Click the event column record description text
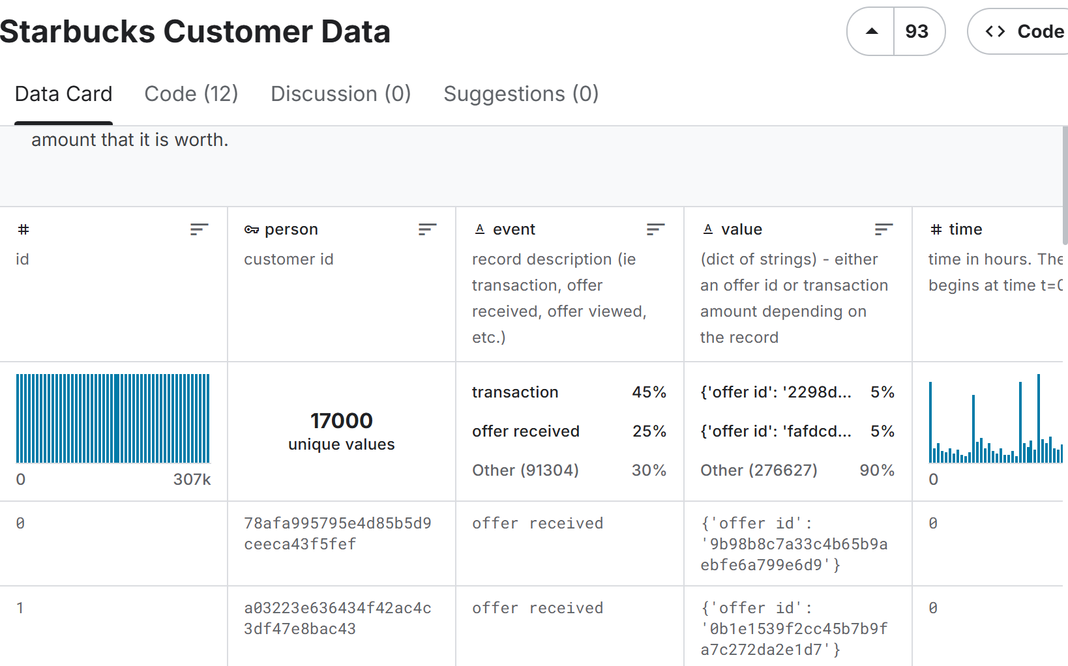 (x=559, y=298)
